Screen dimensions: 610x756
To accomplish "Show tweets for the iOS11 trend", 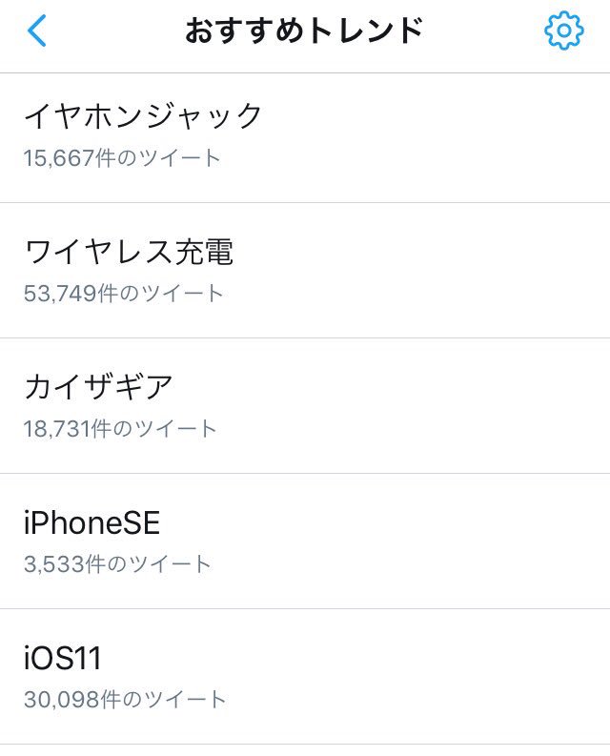I will click(x=63, y=658).
